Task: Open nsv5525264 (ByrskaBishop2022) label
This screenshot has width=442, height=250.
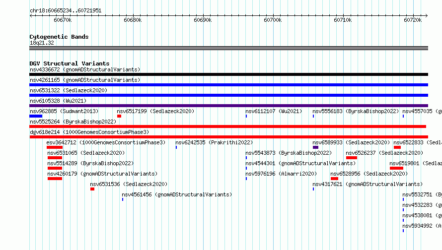Action: coord(73,122)
